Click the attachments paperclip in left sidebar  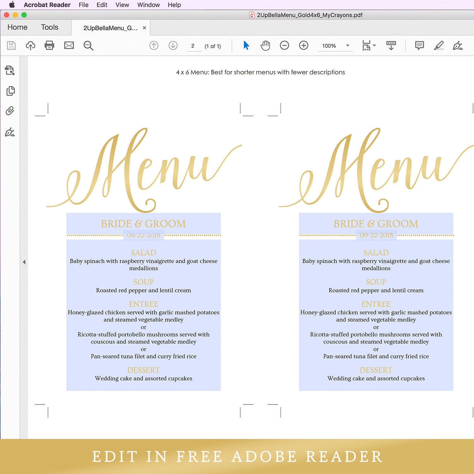point(10,111)
